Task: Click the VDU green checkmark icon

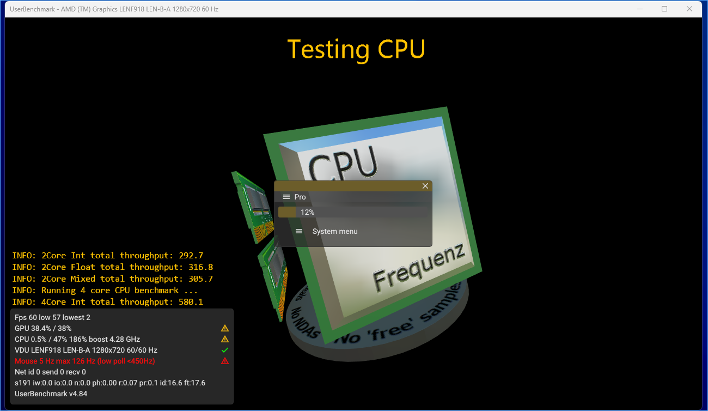Action: 225,350
